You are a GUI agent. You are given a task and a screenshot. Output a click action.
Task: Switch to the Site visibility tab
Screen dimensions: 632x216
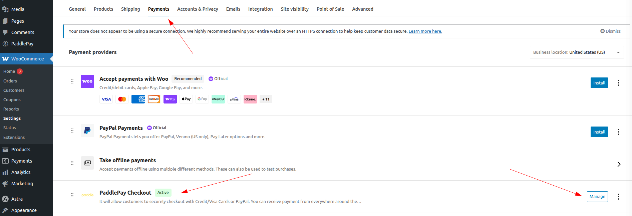(x=295, y=9)
